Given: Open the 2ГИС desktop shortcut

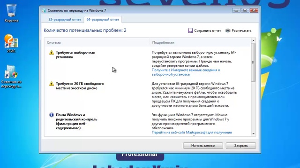Looking at the screenshot, I should 11,43.
